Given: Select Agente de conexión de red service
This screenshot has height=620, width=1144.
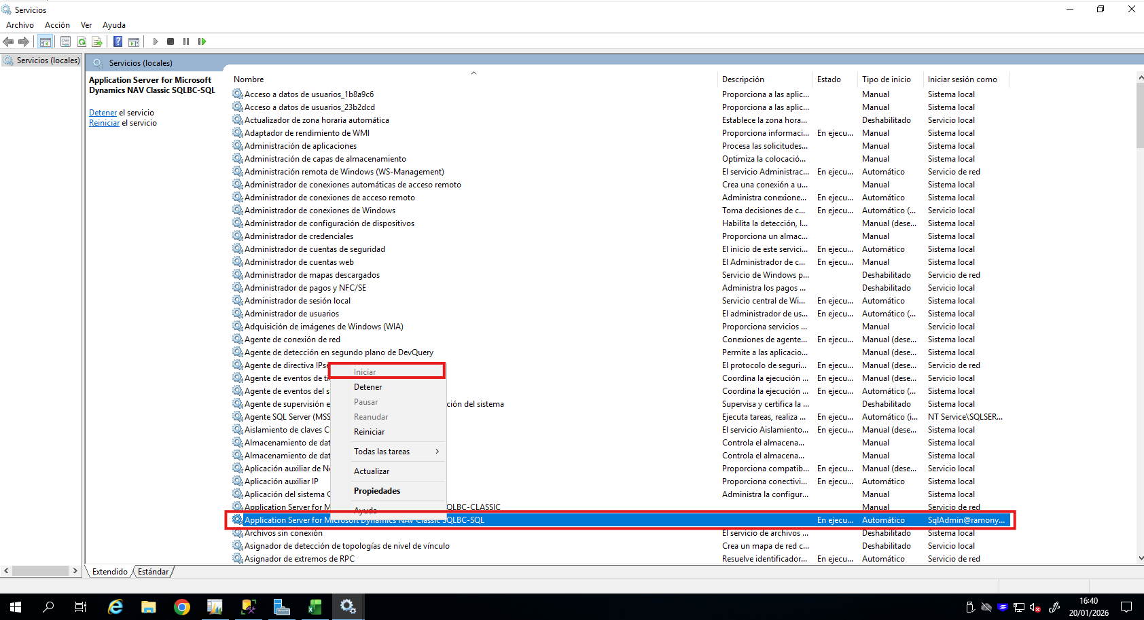Looking at the screenshot, I should pyautogui.click(x=292, y=340).
